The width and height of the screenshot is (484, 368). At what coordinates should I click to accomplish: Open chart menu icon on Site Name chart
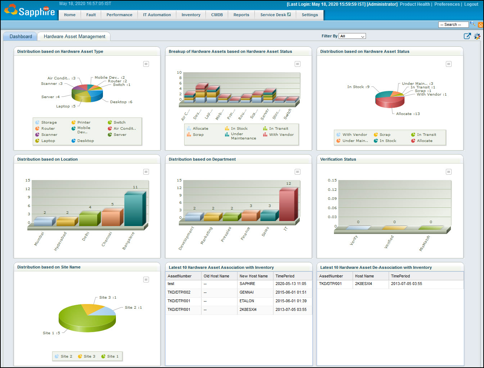pos(146,279)
